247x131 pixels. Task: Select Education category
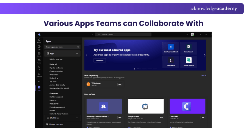click(x=53, y=100)
